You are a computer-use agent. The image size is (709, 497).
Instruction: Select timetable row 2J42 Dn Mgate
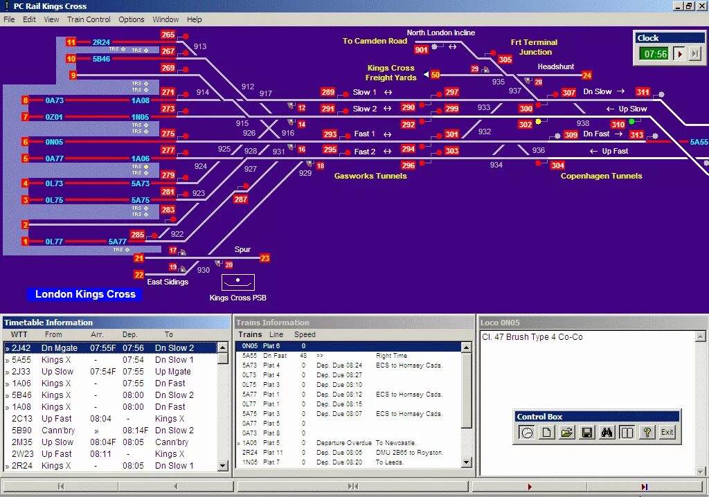coord(111,347)
